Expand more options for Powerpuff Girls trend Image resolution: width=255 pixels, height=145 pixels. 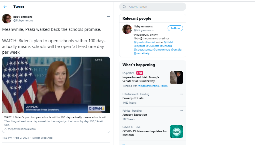[181, 94]
